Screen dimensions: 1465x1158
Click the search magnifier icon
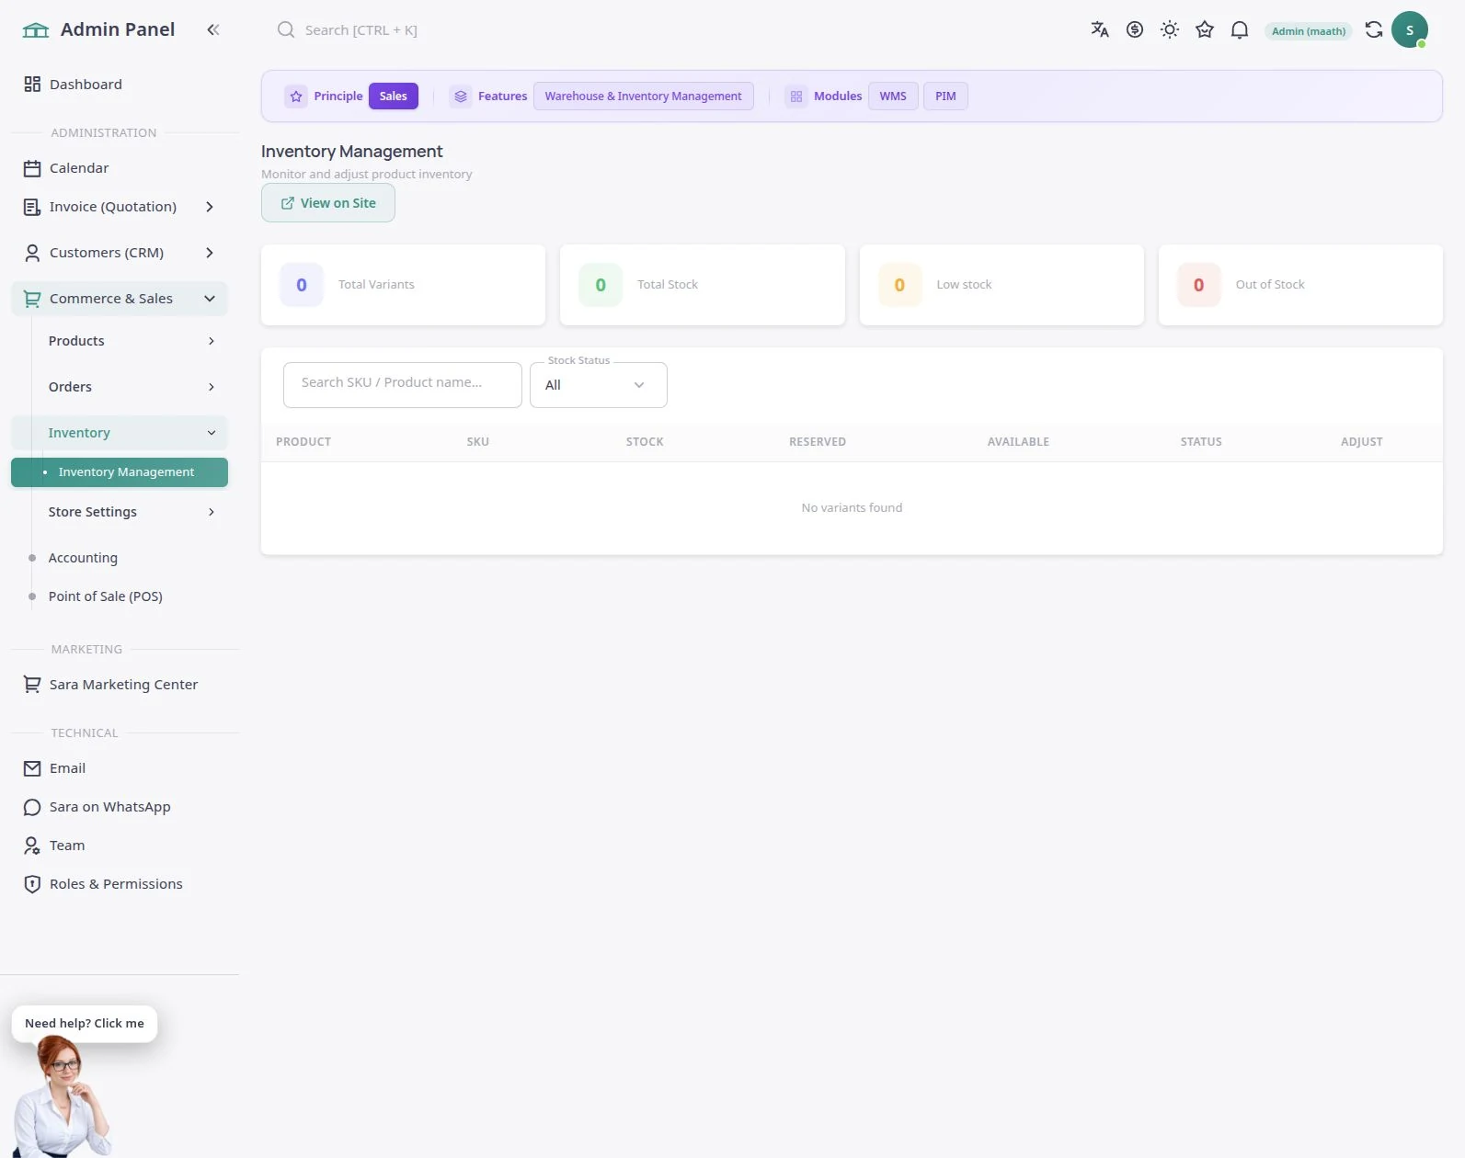pos(286,29)
